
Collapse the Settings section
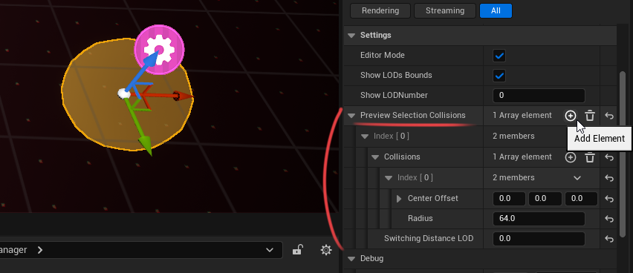[351, 36]
